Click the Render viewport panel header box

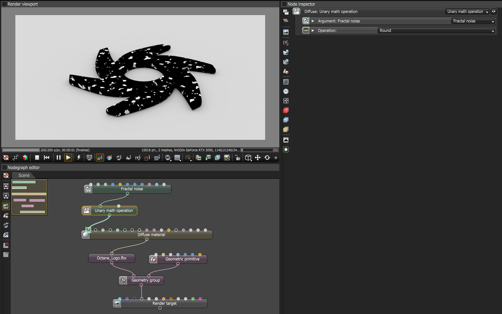coord(4,4)
